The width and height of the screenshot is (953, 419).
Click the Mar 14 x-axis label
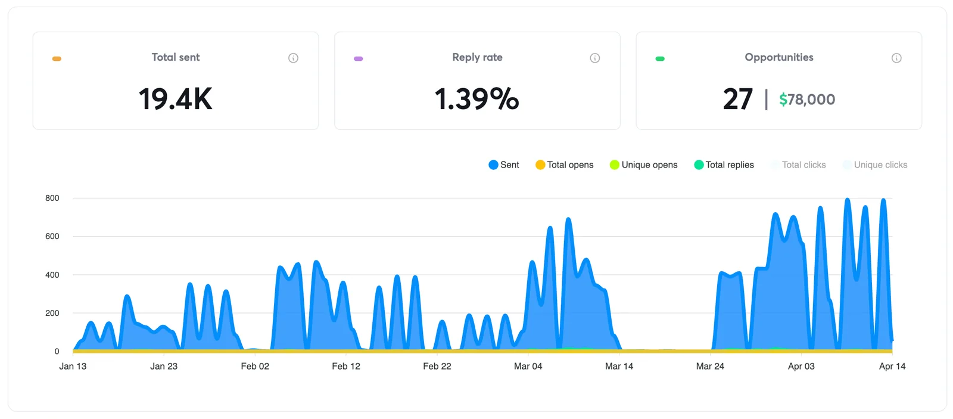click(x=619, y=367)
